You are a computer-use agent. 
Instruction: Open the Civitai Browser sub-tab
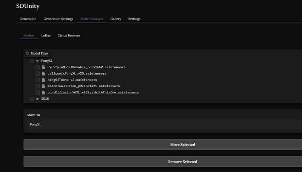[x=69, y=35]
